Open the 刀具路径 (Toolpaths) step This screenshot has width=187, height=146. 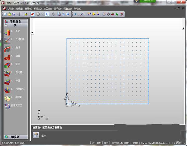[7, 90]
